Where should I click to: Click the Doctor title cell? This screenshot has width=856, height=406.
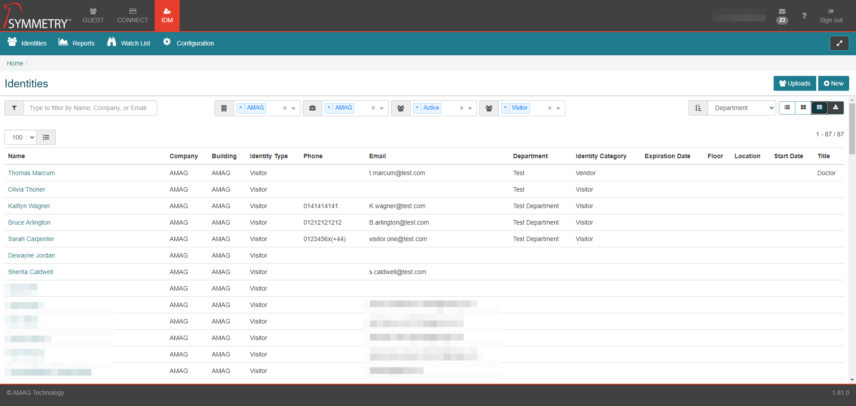pos(826,173)
